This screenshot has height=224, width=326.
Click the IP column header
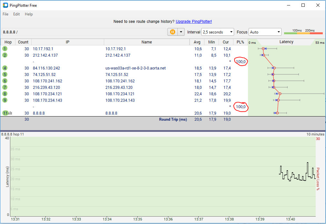click(x=68, y=42)
